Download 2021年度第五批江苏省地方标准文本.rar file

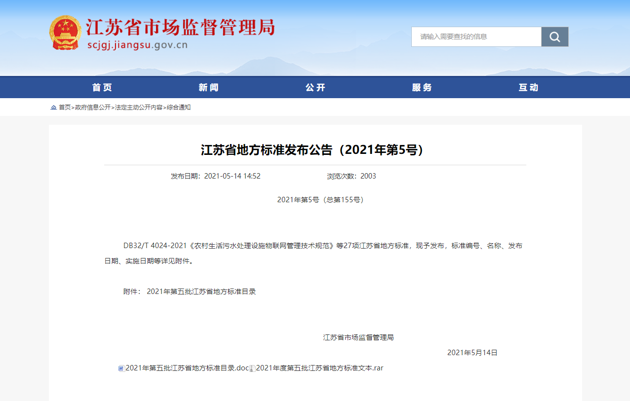[319, 368]
